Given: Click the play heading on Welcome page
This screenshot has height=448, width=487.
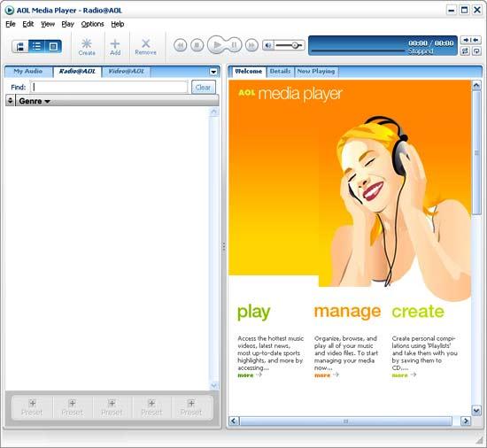Looking at the screenshot, I should pyautogui.click(x=253, y=312).
